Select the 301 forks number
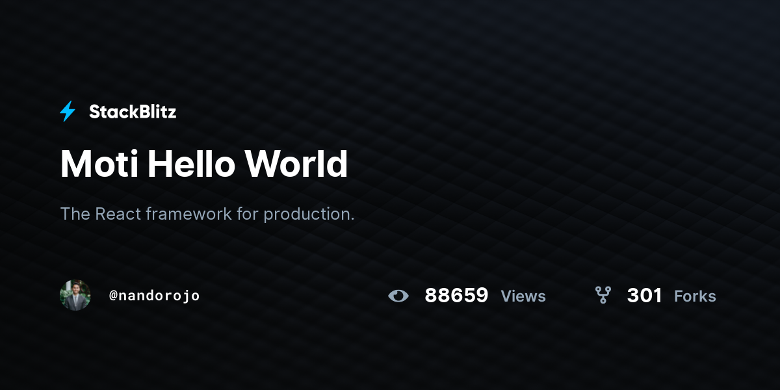Screen dimensions: 780x390 coord(644,296)
